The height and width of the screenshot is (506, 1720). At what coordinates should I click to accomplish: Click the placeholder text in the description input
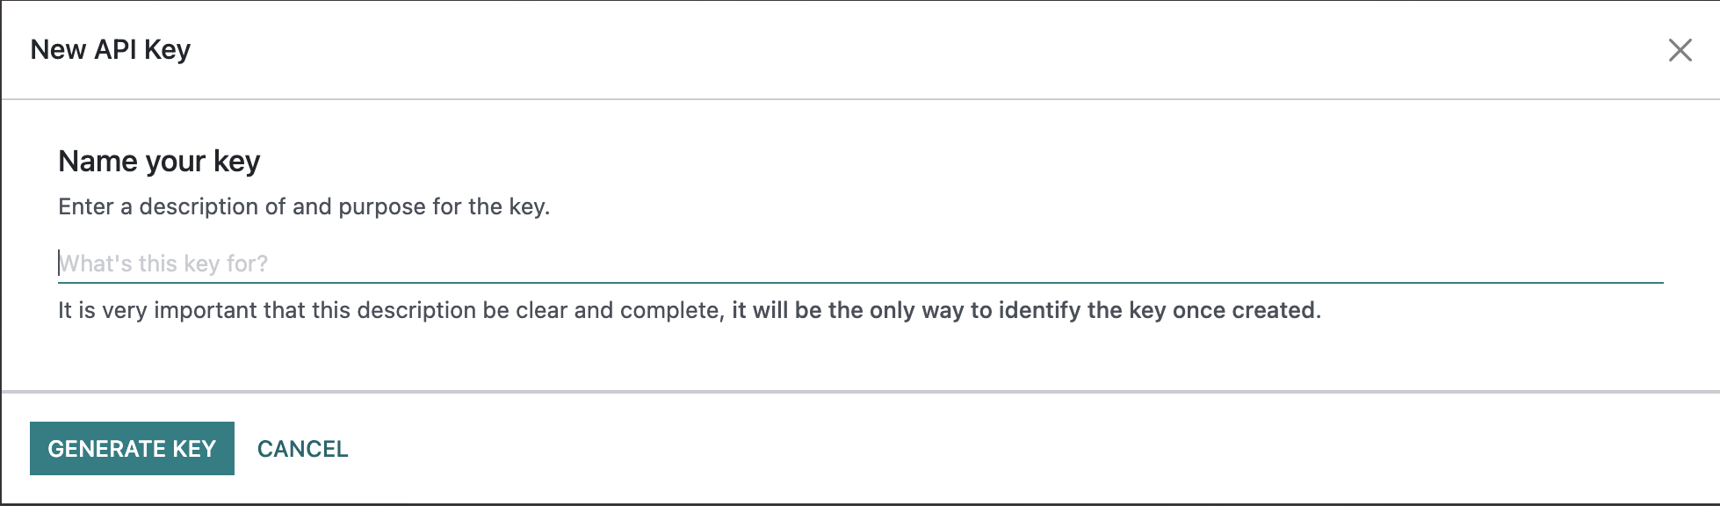point(163,264)
